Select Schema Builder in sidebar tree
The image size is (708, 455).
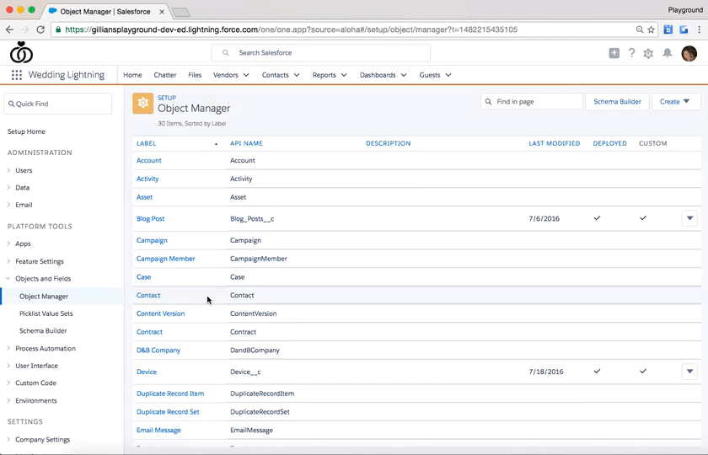43,330
